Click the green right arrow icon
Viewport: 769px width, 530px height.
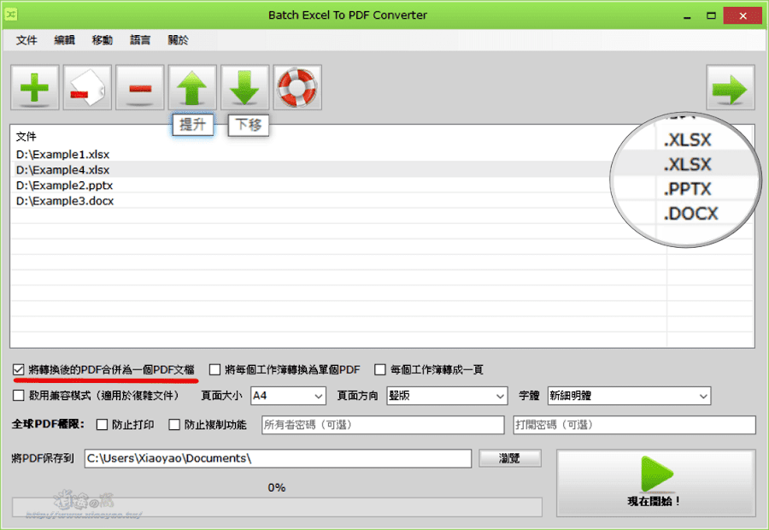pos(731,87)
